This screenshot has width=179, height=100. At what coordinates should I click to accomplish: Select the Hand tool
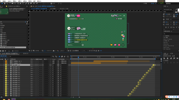5,4
